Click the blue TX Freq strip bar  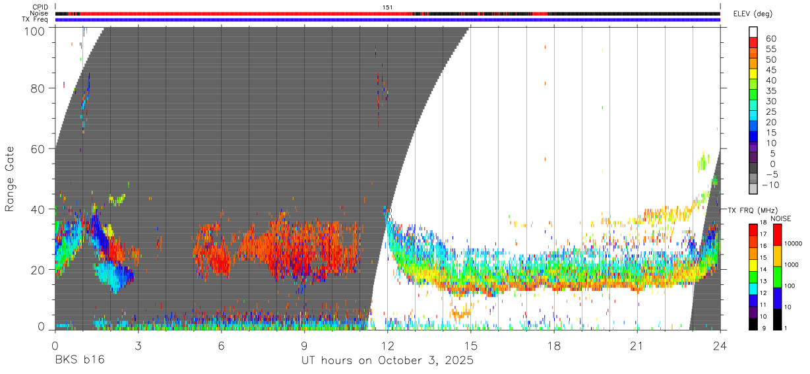click(x=388, y=20)
